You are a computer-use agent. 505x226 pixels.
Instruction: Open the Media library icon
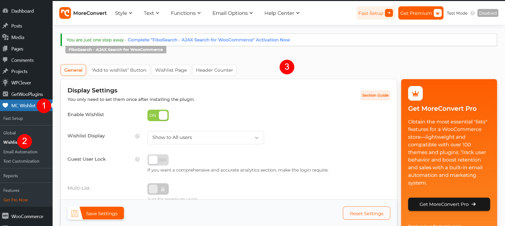click(x=5, y=37)
